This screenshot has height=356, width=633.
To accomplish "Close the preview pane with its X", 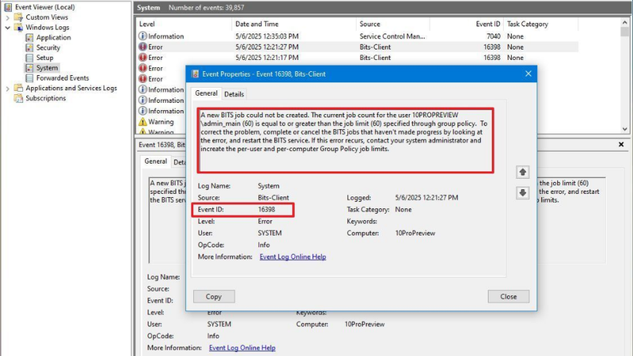I will [x=621, y=145].
